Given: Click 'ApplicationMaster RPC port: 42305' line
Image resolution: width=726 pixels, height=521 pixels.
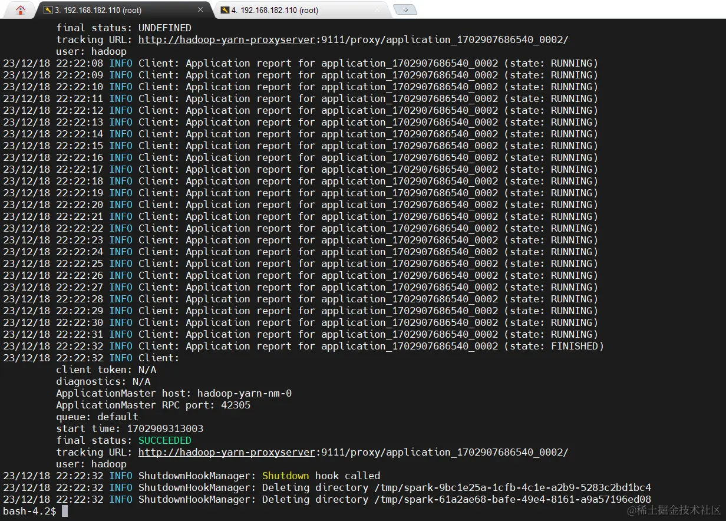Looking at the screenshot, I should point(153,405).
